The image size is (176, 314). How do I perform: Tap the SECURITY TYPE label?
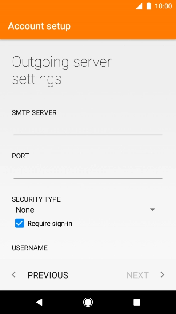[36, 199]
